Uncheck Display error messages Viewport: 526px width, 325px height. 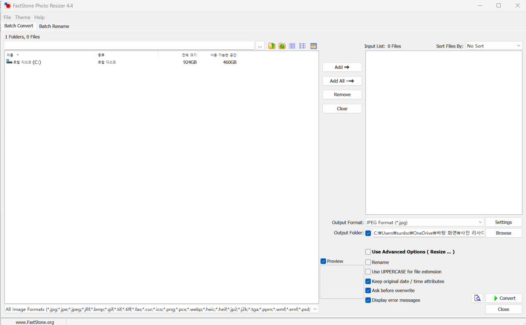[368, 300]
